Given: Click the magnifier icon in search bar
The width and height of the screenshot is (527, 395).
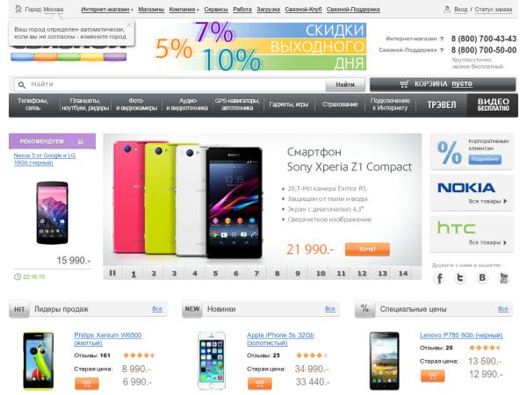Looking at the screenshot, I should coord(22,85).
